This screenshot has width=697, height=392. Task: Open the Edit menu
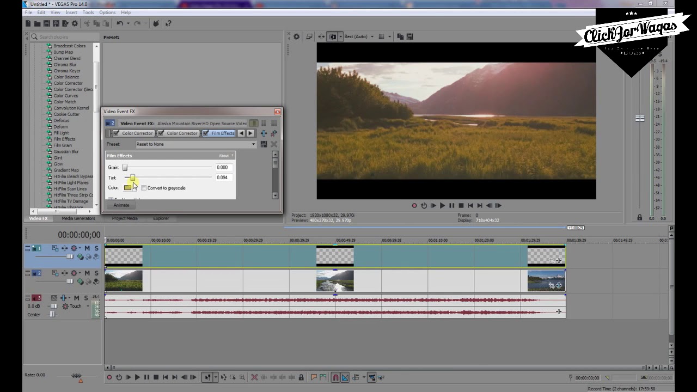41,13
